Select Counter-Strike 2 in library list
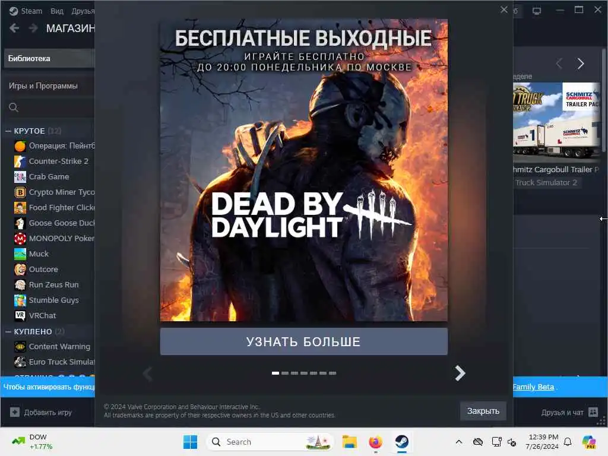The height and width of the screenshot is (456, 608). tap(59, 161)
